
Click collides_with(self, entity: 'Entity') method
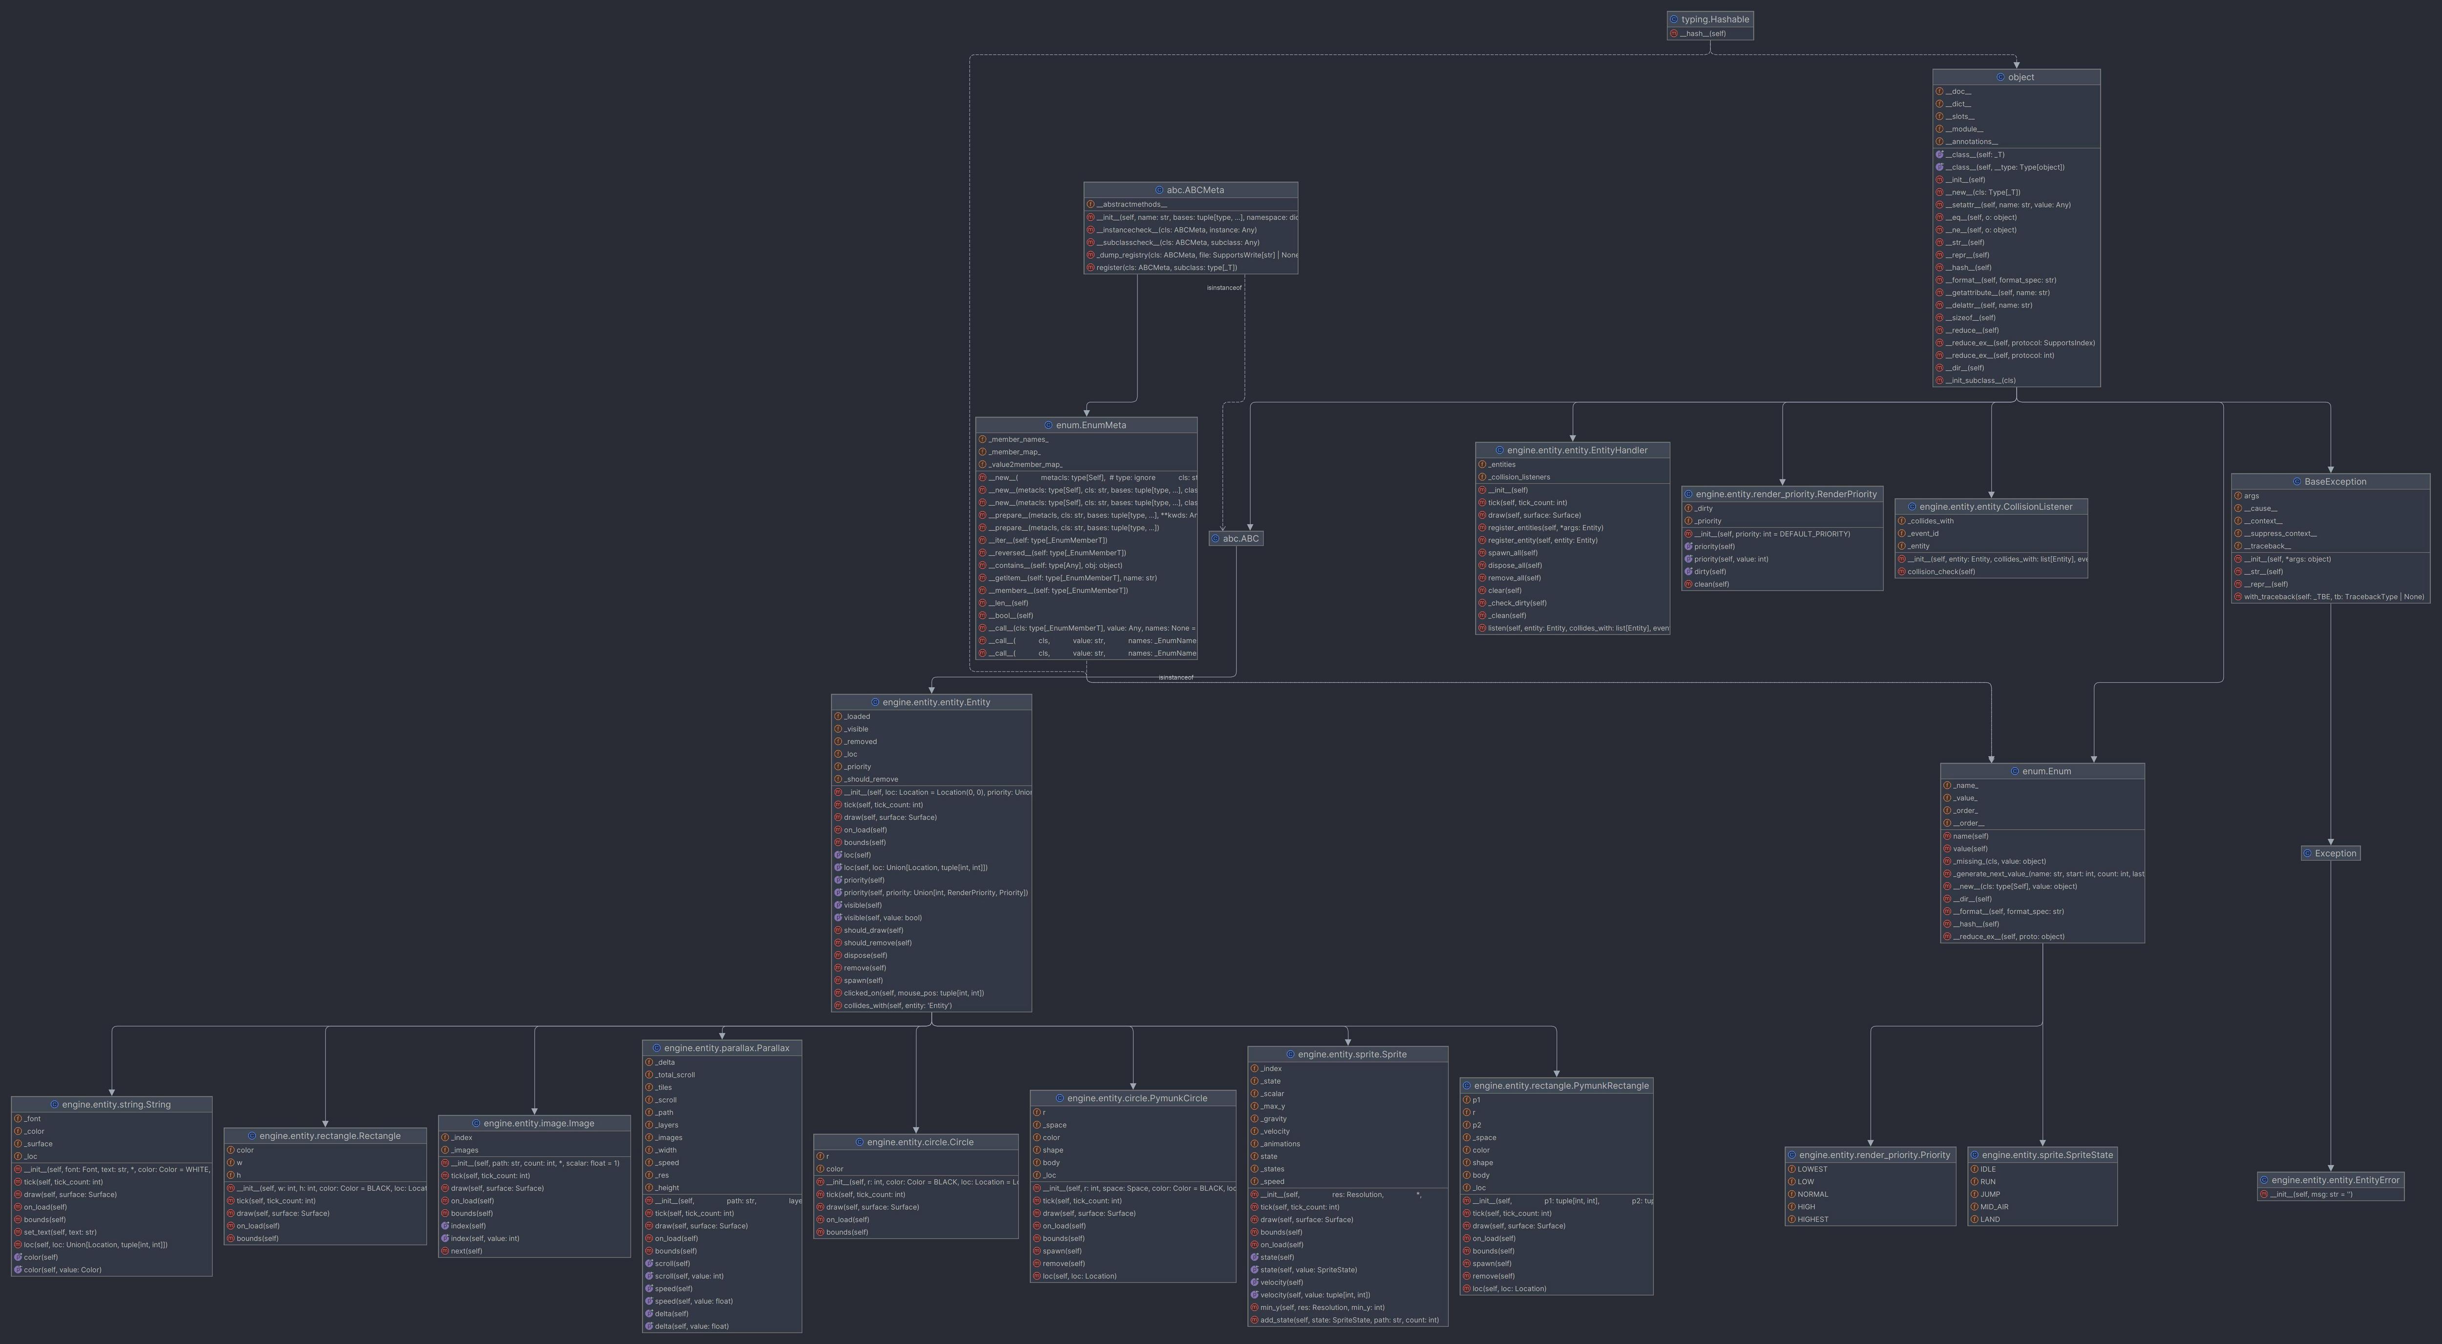click(x=898, y=1006)
